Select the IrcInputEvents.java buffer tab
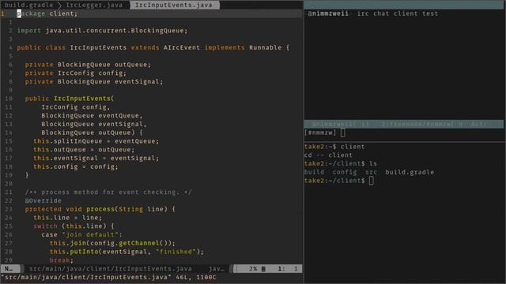The height and width of the screenshot is (284, 506). click(174, 5)
